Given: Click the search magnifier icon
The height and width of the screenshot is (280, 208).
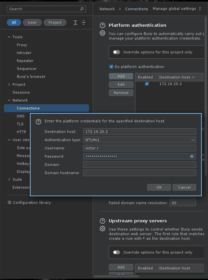Looking at the screenshot, I should [x=82, y=9].
